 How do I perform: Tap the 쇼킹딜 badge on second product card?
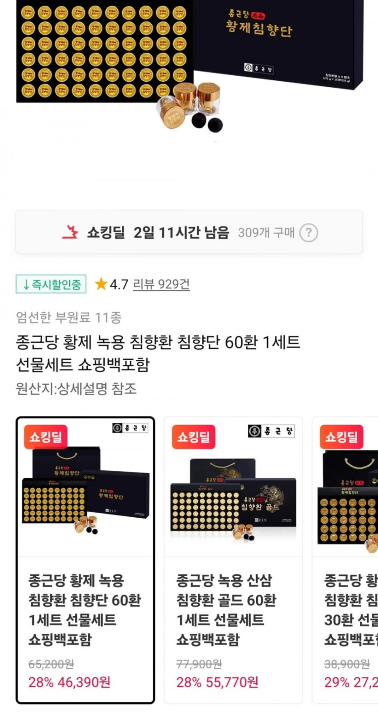[x=194, y=437]
